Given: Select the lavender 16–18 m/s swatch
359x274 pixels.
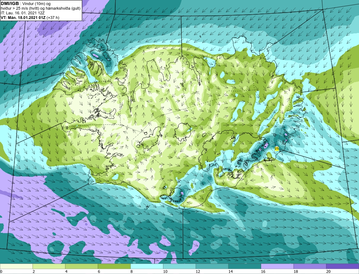Looking at the screenshot, I should pos(277,266).
